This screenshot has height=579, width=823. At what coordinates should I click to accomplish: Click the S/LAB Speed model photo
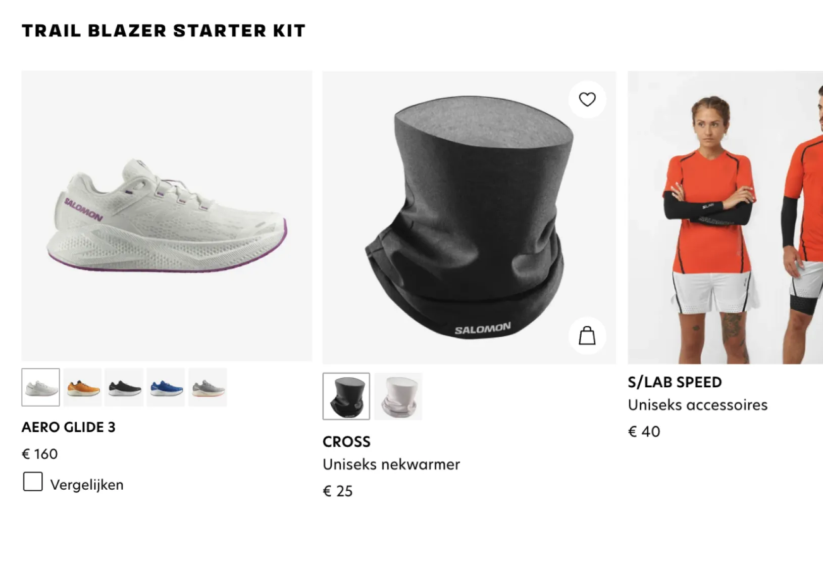[726, 218]
